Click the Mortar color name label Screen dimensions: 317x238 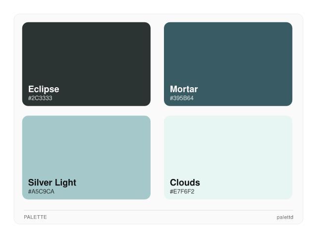point(184,89)
